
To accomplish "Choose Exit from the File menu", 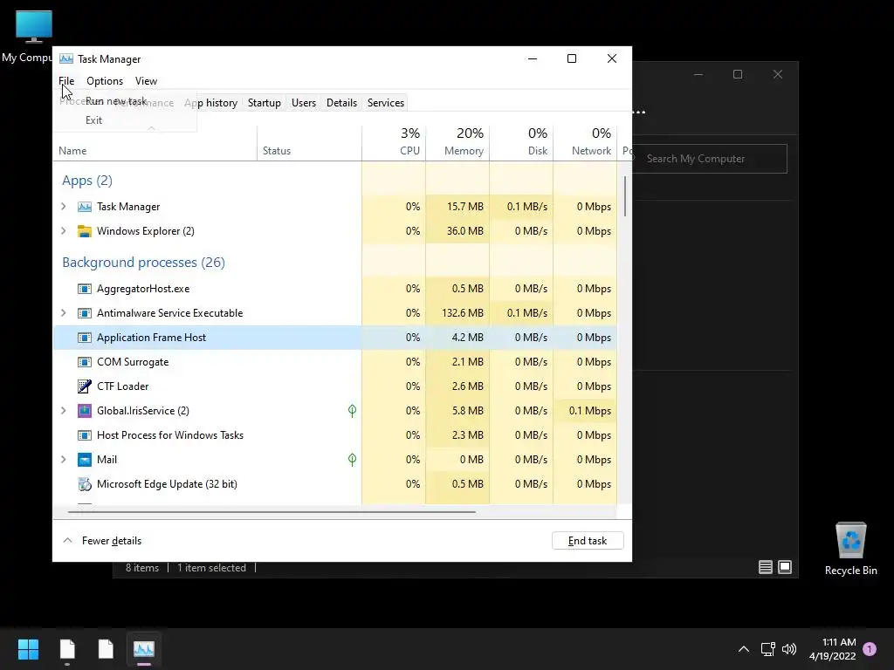I will pyautogui.click(x=94, y=120).
